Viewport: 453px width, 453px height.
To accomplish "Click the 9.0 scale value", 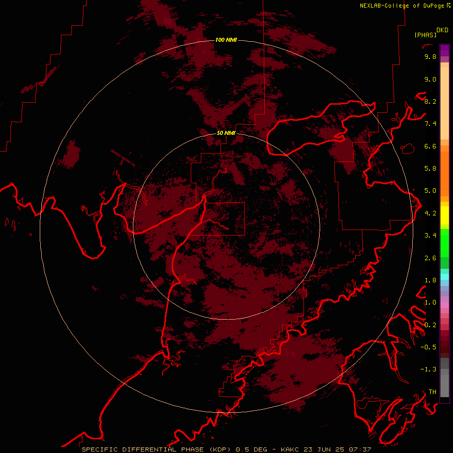I will pos(430,79).
